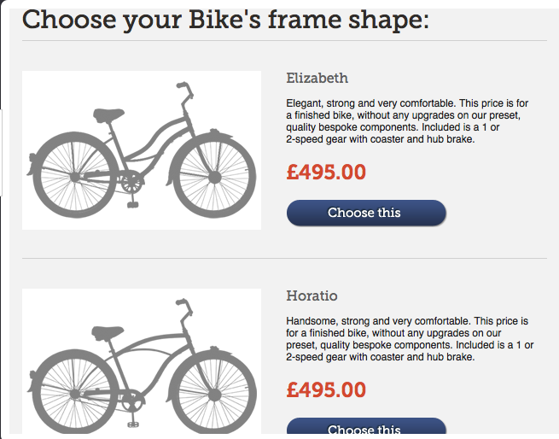Image resolution: width=559 pixels, height=439 pixels.
Task: Click the Elizabeth £495.00 price
Action: click(326, 173)
